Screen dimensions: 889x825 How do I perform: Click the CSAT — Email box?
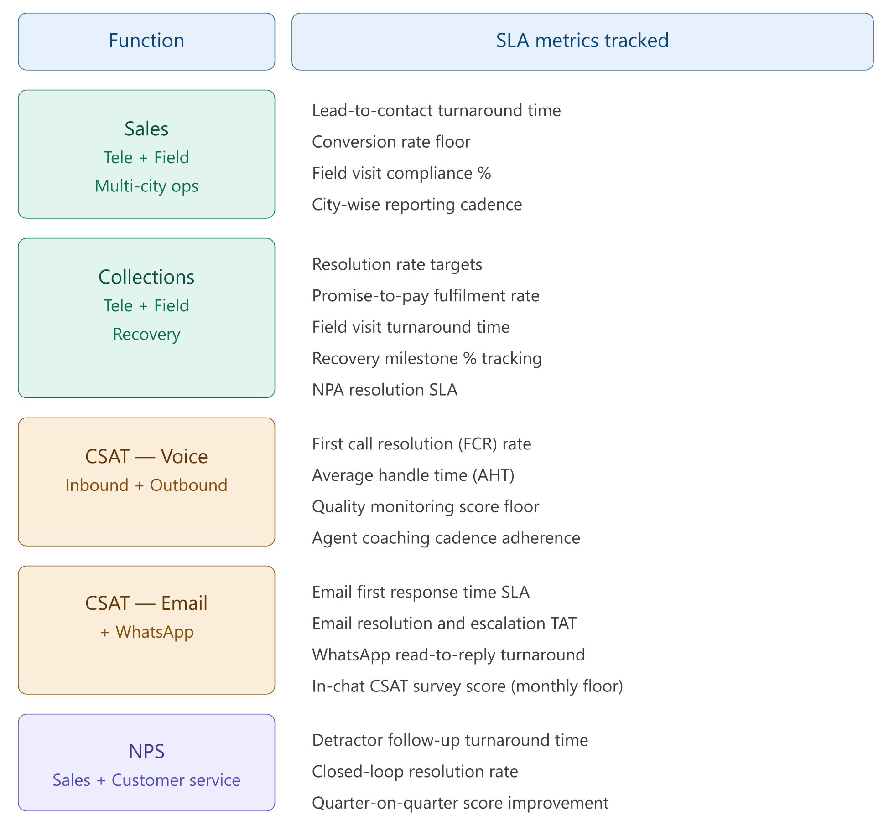146,629
